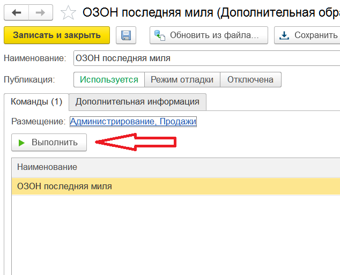The height and width of the screenshot is (275, 340).
Task: Go back with the left arrow button
Action: tap(17, 12)
